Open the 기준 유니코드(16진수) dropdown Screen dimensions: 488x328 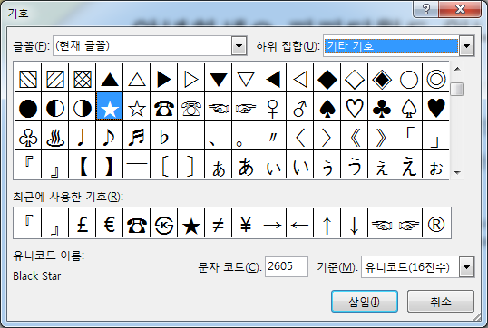466,267
